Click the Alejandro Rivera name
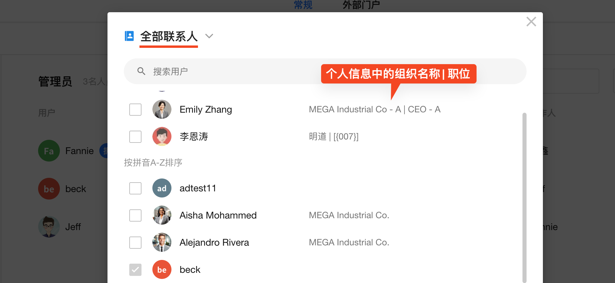 [214, 242]
